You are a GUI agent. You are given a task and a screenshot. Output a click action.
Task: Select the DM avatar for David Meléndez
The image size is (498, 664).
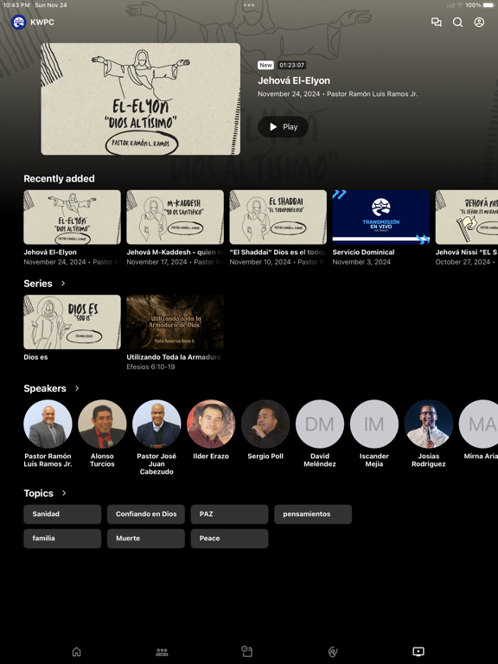pos(320,424)
